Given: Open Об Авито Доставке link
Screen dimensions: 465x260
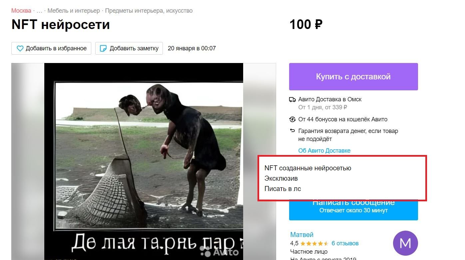Looking at the screenshot, I should point(324,151).
